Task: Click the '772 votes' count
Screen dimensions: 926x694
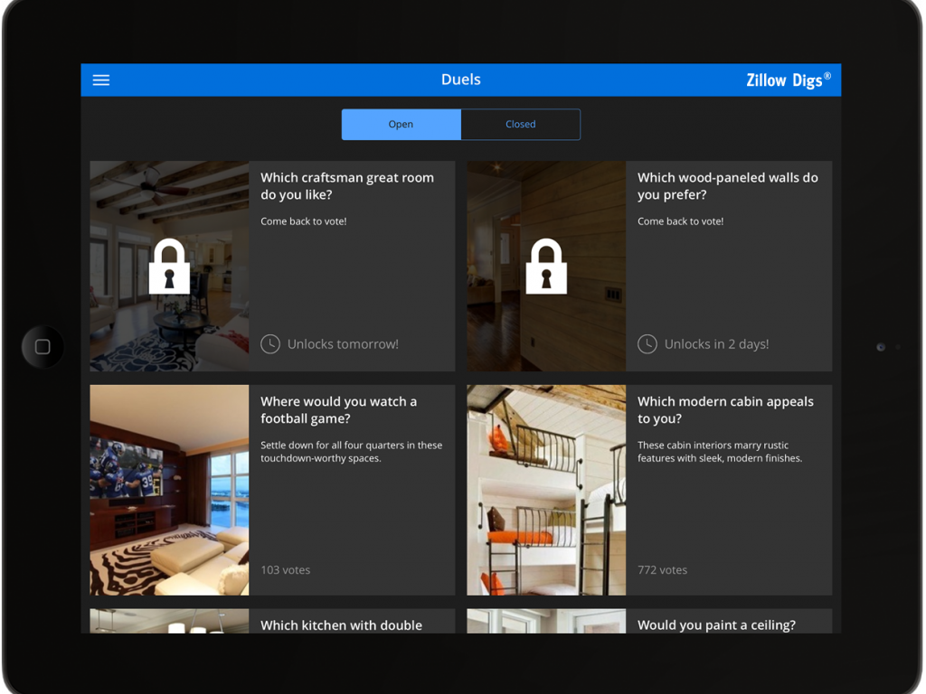Action: 662,570
